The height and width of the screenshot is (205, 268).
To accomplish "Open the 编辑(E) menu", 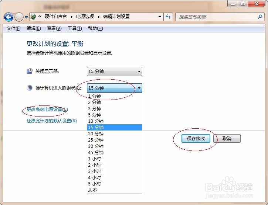I will pyautogui.click(x=34, y=28).
